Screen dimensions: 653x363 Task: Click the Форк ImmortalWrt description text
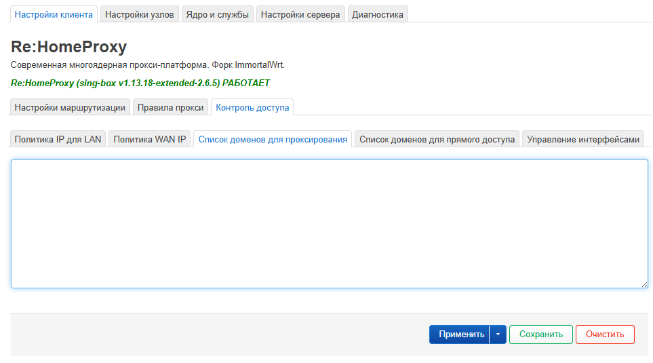248,65
